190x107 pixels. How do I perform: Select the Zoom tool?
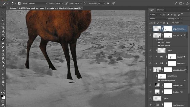tap(3, 86)
